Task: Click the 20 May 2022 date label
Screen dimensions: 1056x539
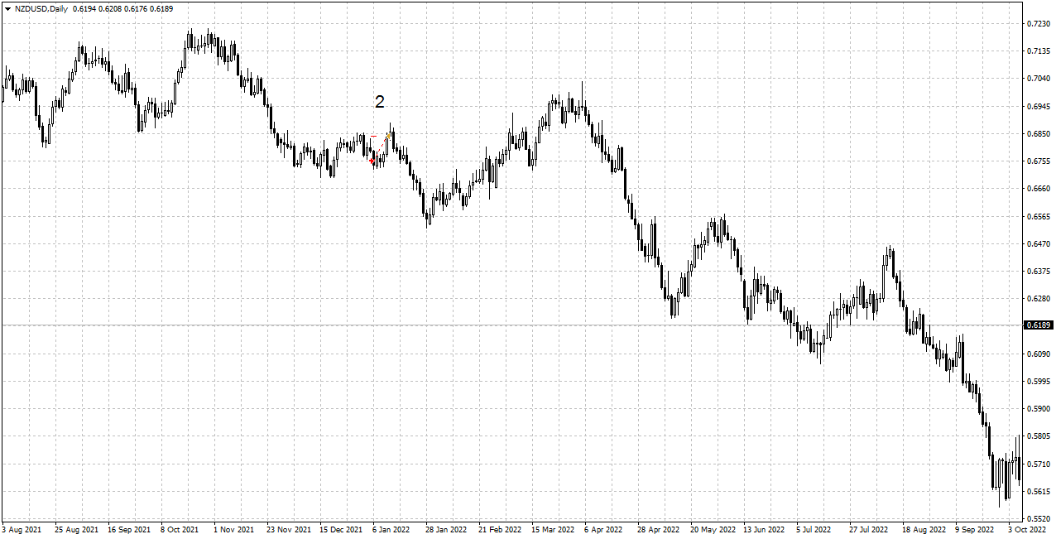Action: pyautogui.click(x=713, y=528)
